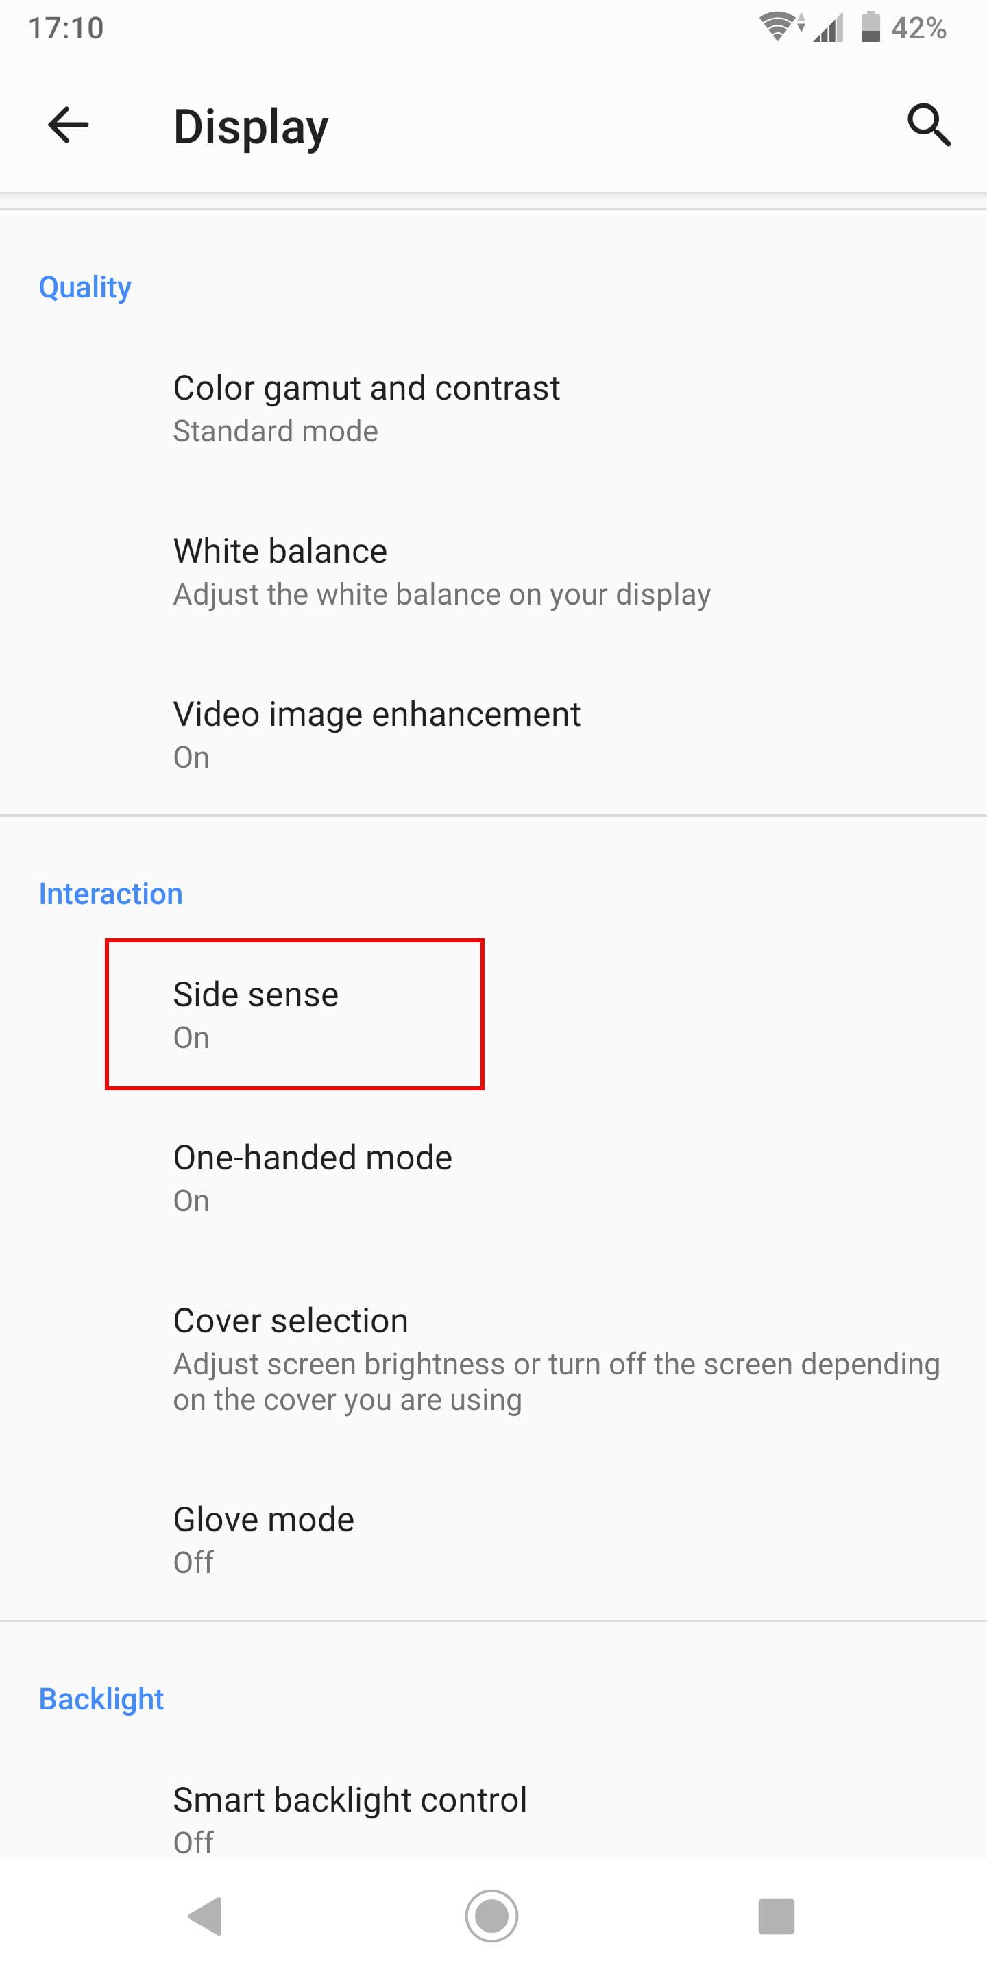Open Glove mode setting
Viewport: 987px width, 1974px height.
pos(493,1539)
